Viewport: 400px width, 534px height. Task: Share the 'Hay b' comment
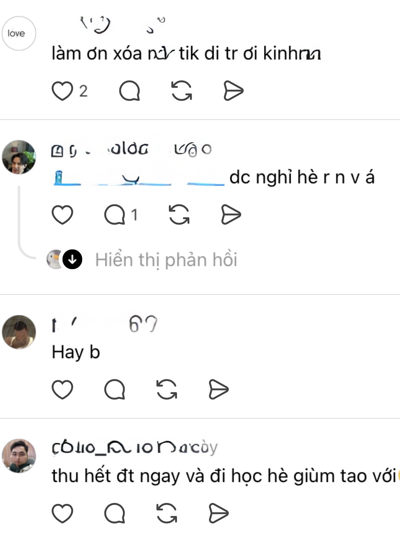pos(218,389)
